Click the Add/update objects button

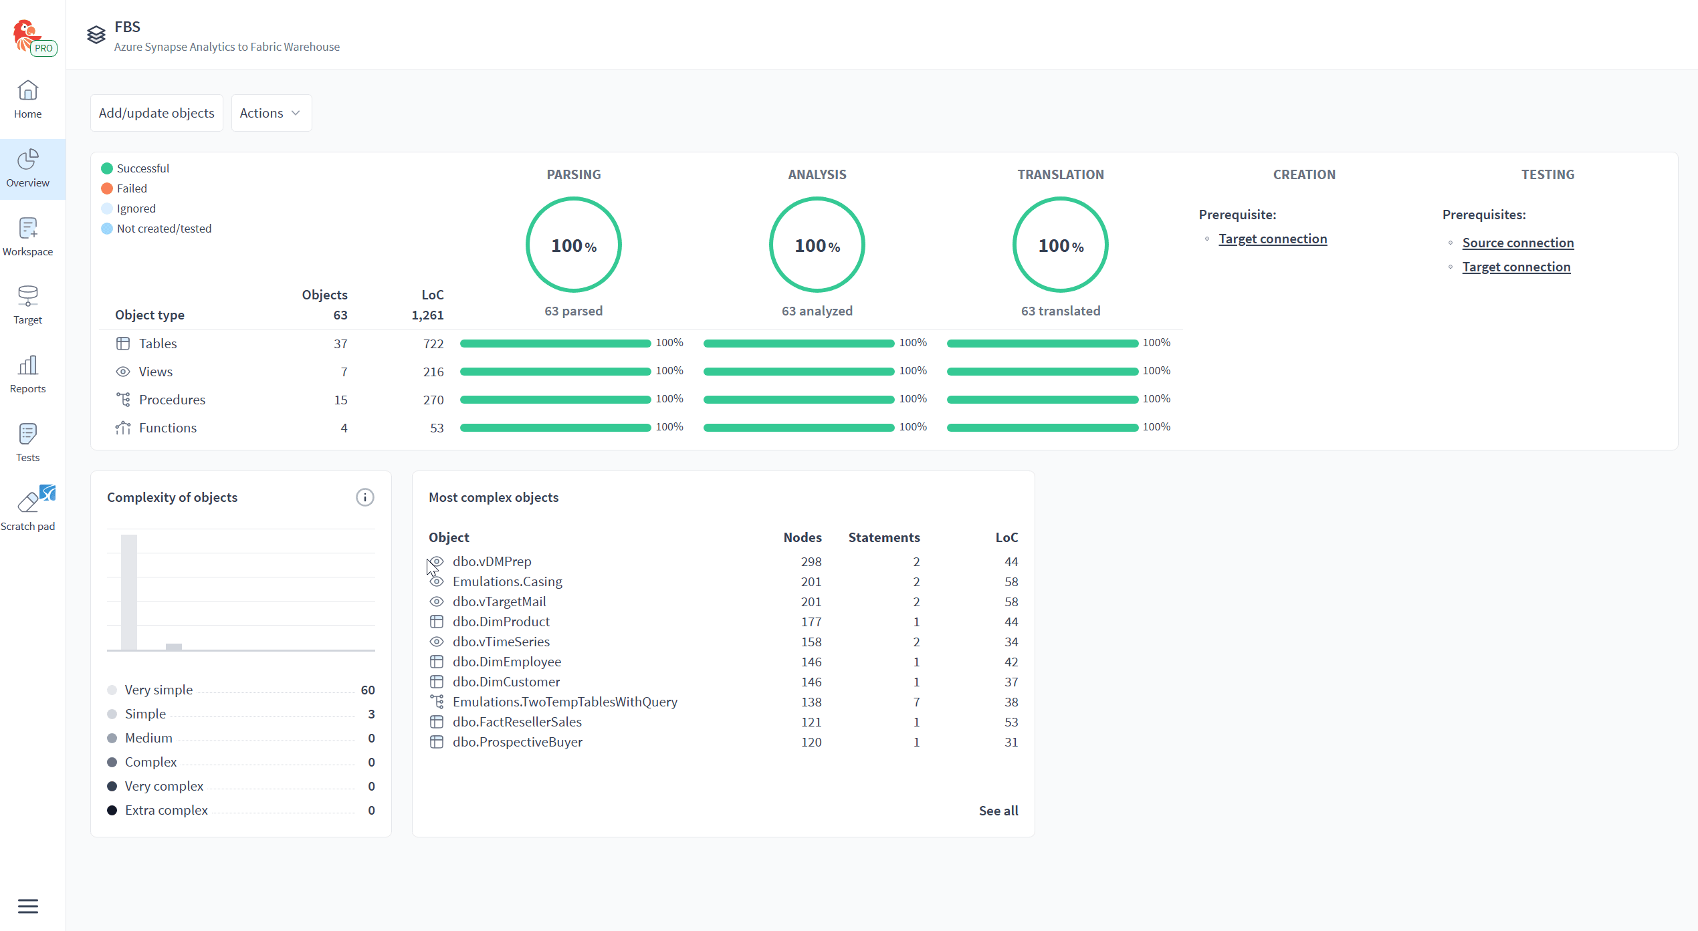pyautogui.click(x=156, y=113)
